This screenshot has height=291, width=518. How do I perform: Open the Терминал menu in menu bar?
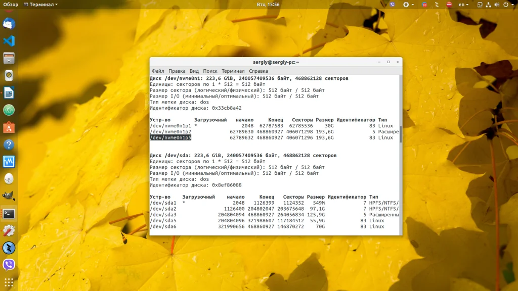pos(233,71)
